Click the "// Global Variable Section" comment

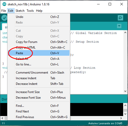(94, 33)
